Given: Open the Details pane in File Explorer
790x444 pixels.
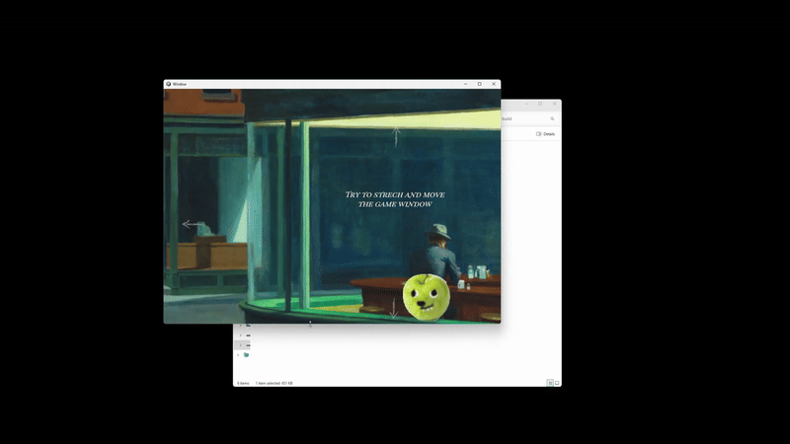Looking at the screenshot, I should pyautogui.click(x=546, y=134).
